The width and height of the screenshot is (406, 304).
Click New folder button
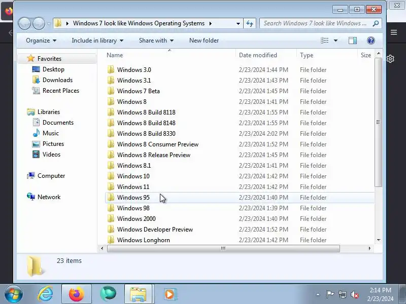(x=204, y=41)
